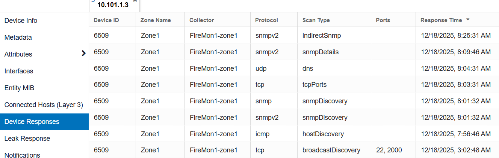Select the broadcastDiscovery response row

click(x=331, y=150)
